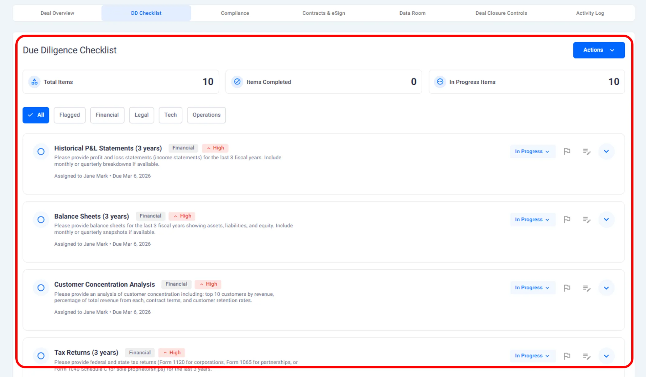
Task: Mark Historical P&L Statements complete circle
Action: tap(41, 152)
